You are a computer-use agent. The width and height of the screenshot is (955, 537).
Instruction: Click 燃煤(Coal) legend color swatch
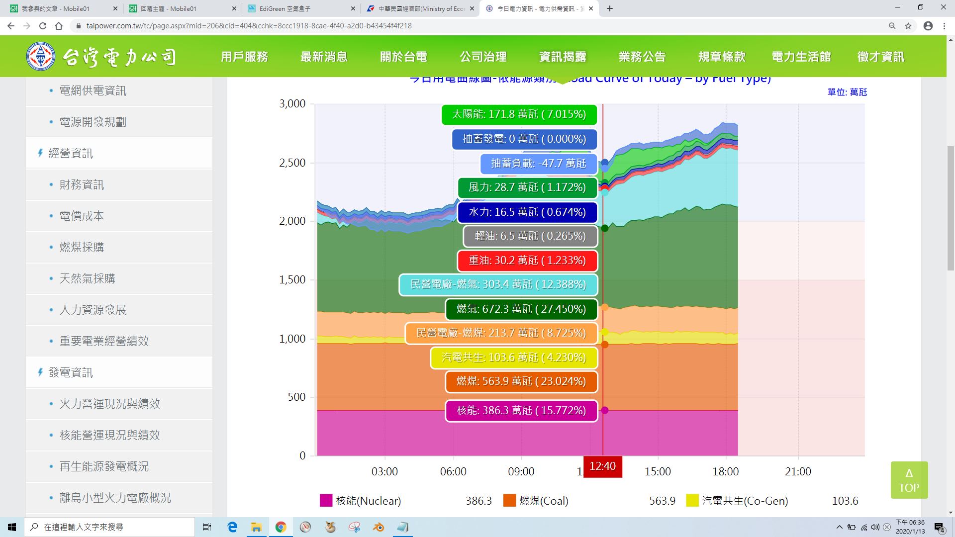coord(509,501)
